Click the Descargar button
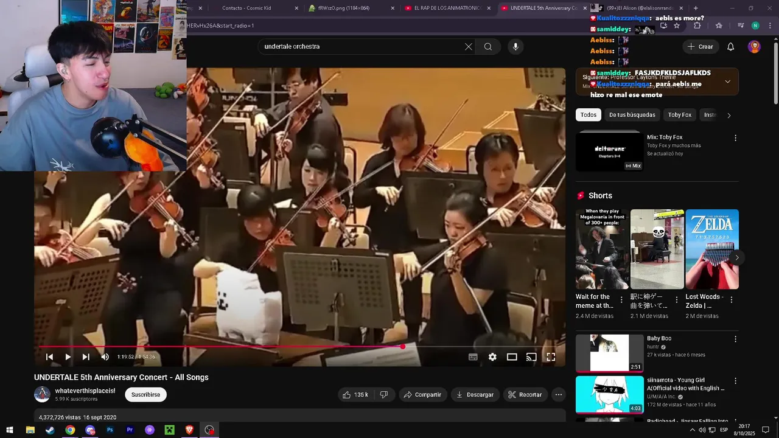 click(475, 395)
